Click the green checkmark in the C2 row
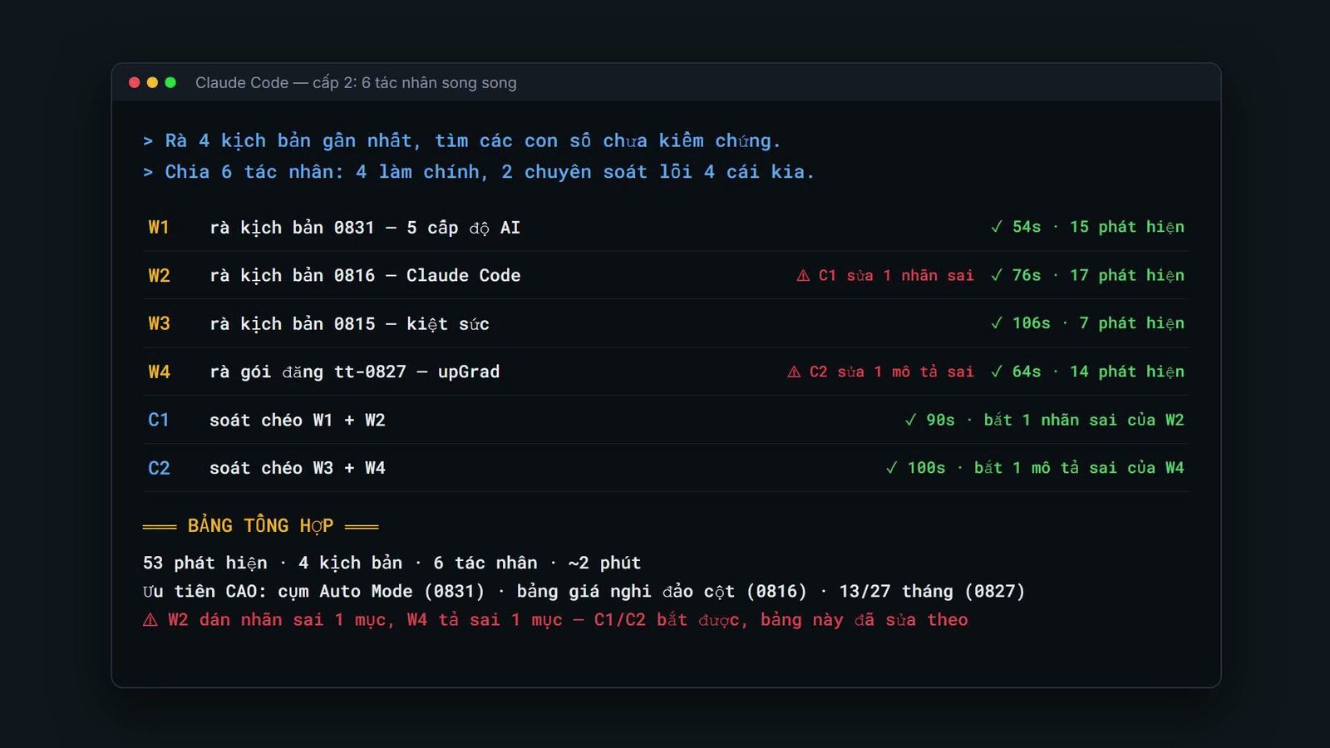Screen dimensions: 1330x748 click(892, 468)
